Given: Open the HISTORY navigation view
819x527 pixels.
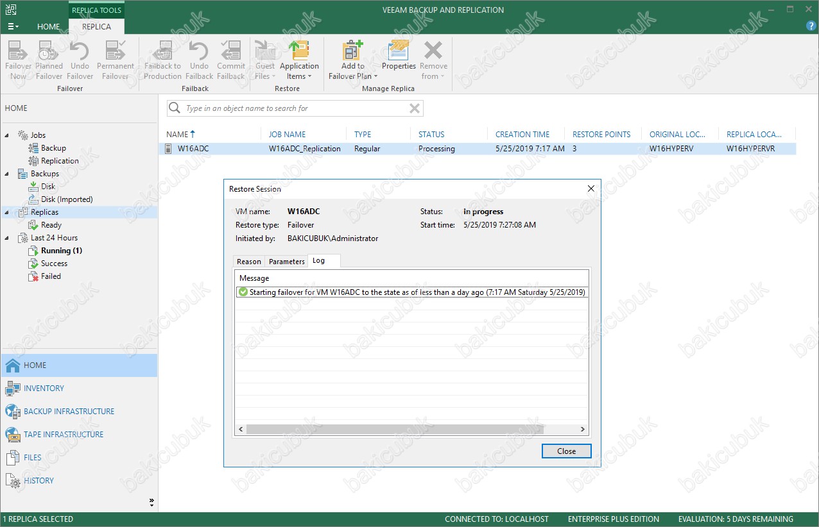Looking at the screenshot, I should (79, 481).
